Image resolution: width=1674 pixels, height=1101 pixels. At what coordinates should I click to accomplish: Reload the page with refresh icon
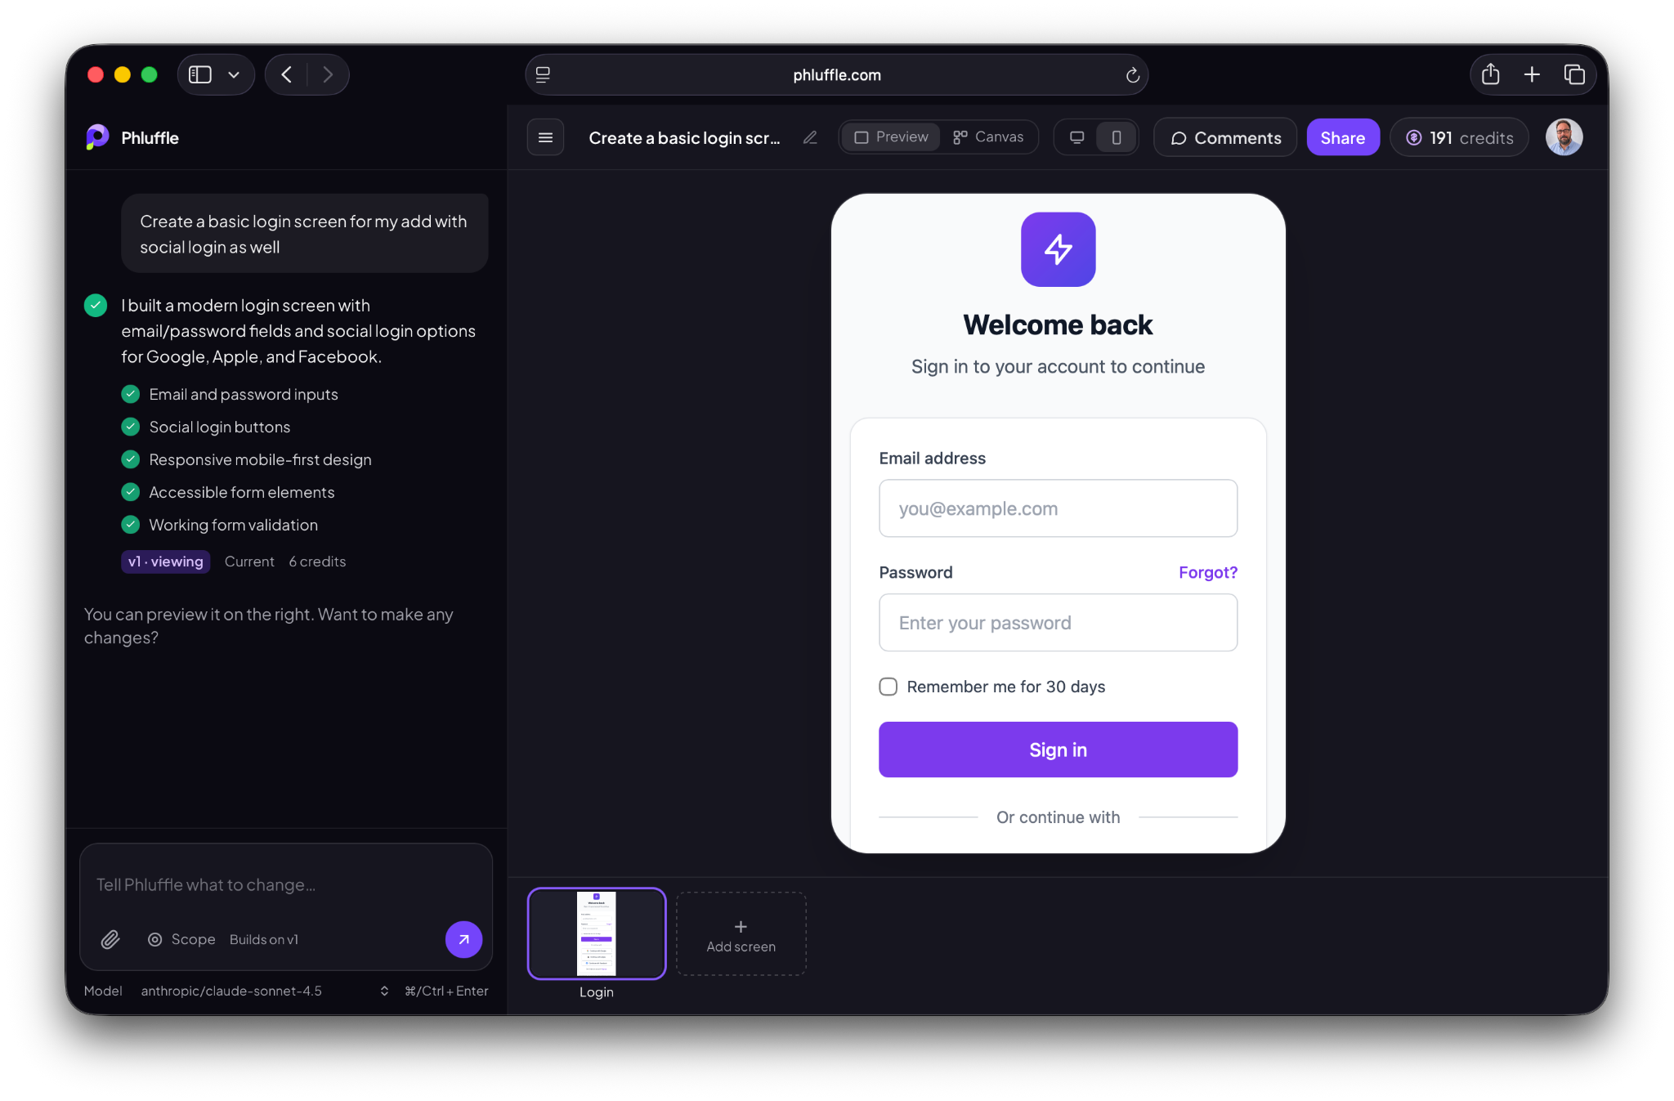click(1132, 75)
